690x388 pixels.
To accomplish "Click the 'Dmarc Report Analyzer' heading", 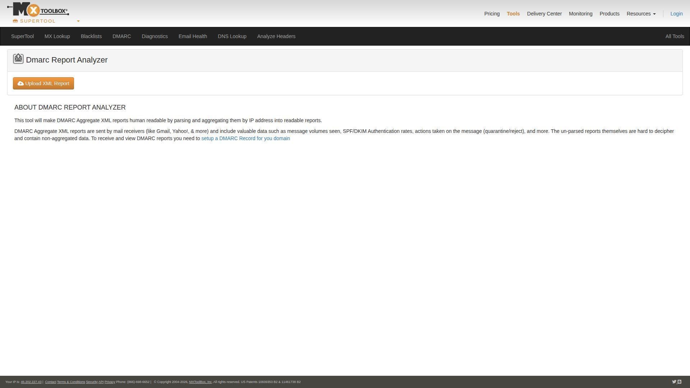I will [66, 60].
